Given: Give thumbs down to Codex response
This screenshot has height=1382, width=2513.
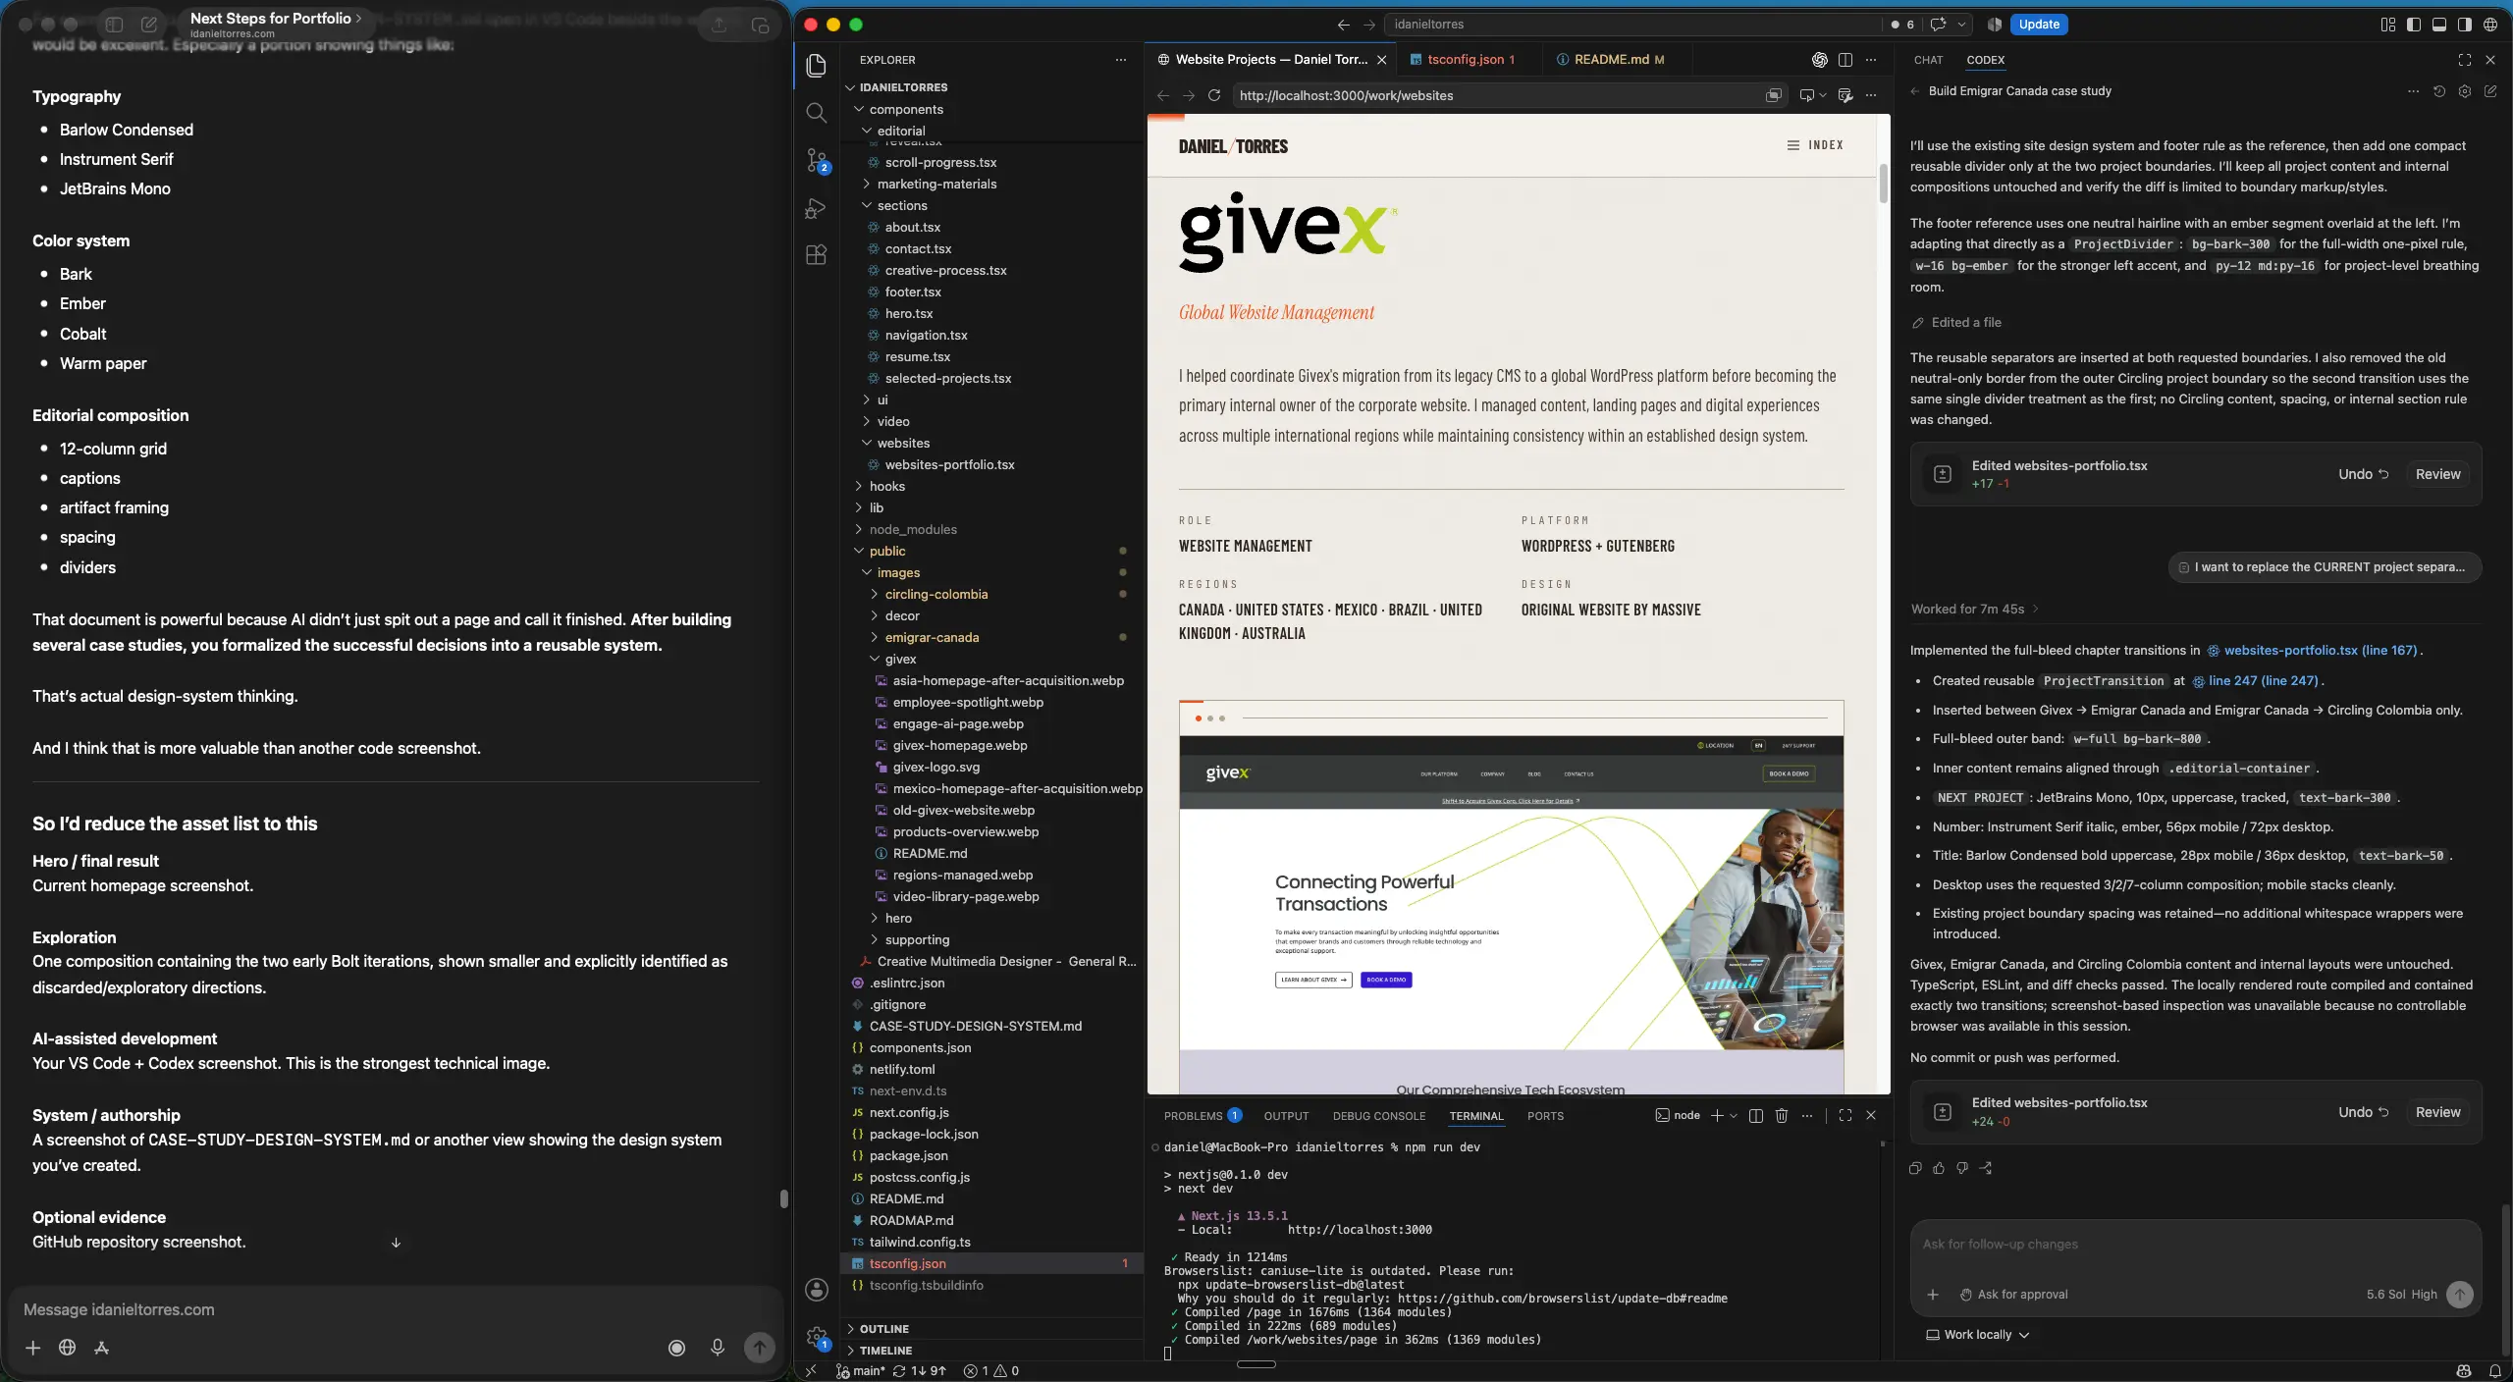Looking at the screenshot, I should coord(1962,1168).
